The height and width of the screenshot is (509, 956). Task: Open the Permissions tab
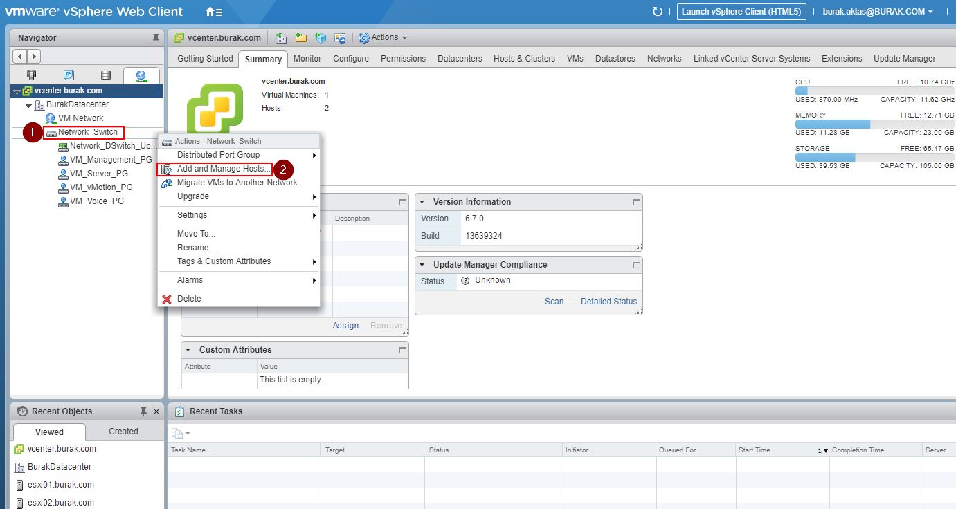(403, 59)
